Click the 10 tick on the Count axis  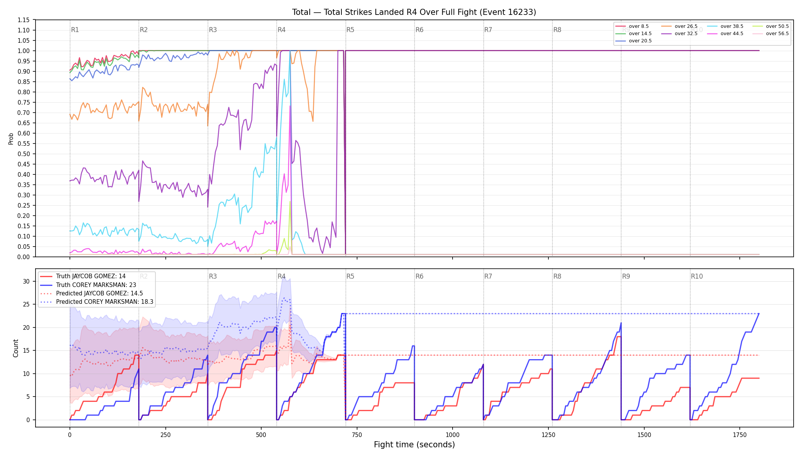pos(26,374)
